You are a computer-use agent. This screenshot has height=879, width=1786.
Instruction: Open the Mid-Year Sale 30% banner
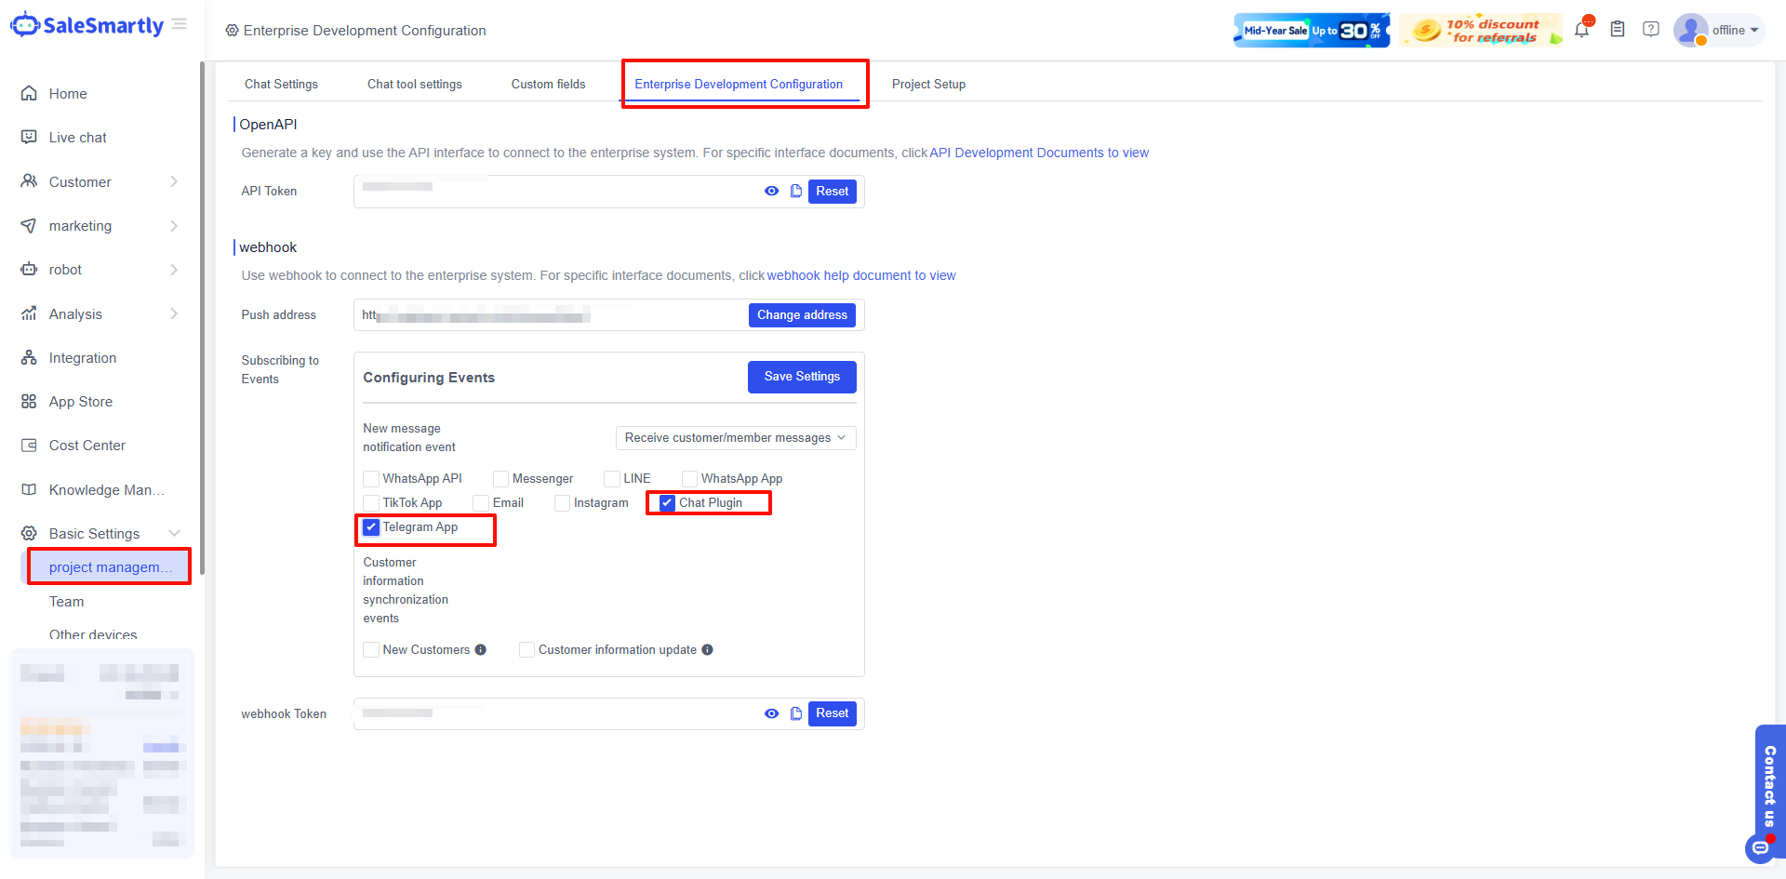coord(1312,30)
